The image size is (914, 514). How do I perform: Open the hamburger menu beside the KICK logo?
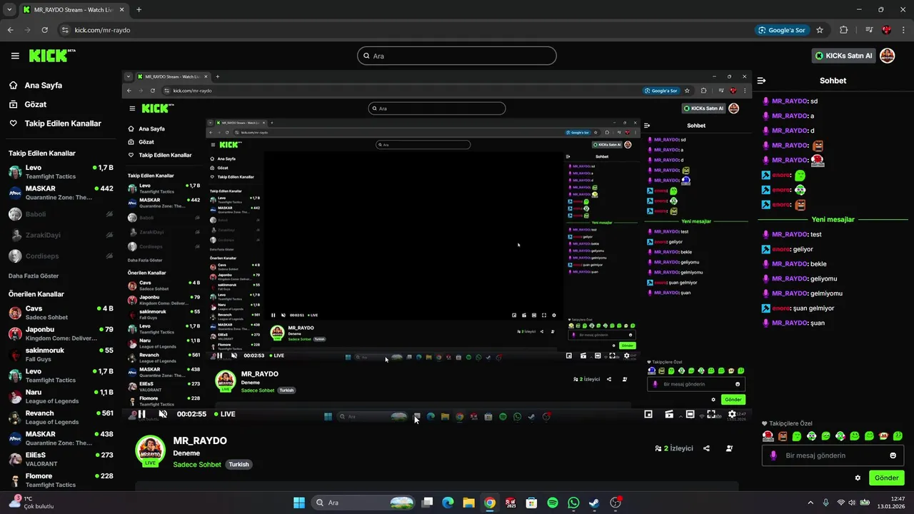[15, 56]
